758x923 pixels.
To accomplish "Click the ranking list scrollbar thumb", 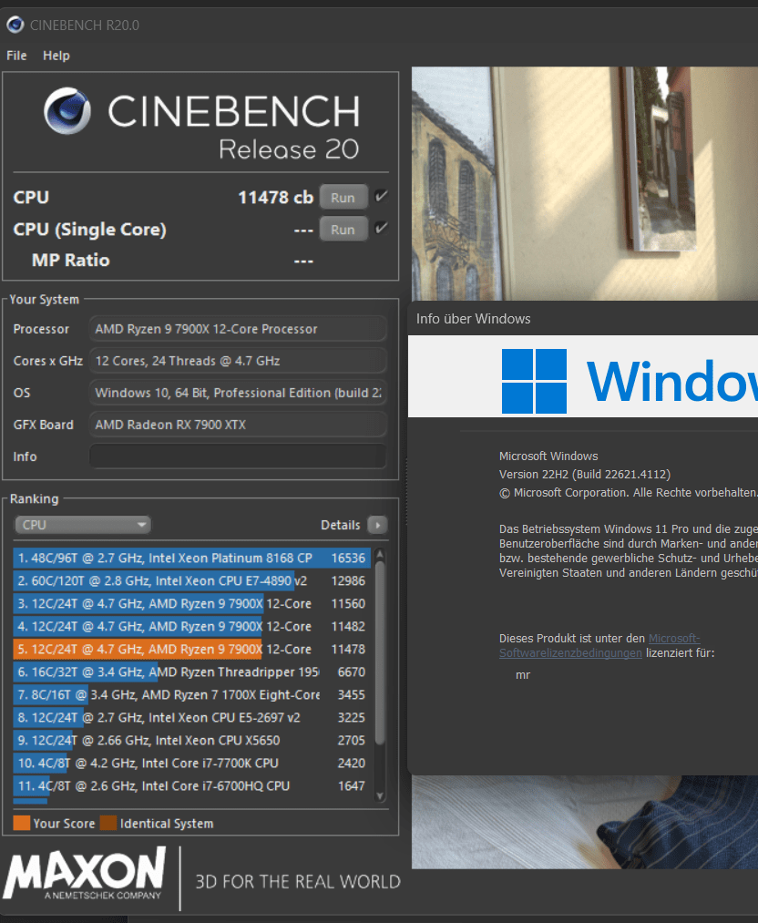I will coord(380,653).
